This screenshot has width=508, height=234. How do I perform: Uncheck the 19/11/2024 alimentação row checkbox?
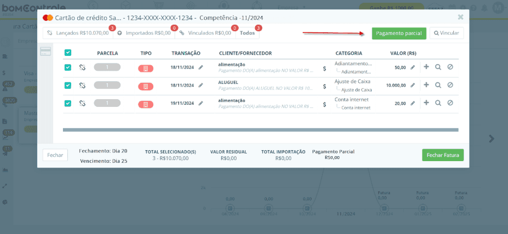click(68, 103)
